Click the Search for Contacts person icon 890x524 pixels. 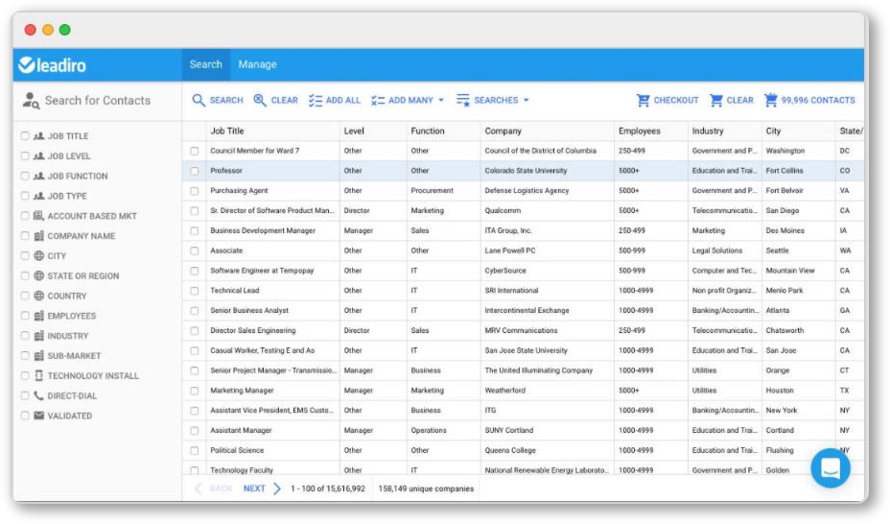click(31, 101)
